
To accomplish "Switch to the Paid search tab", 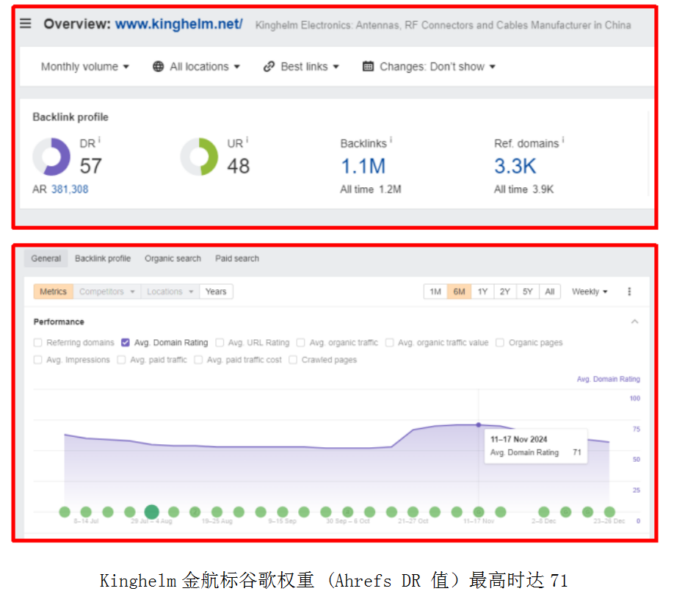I will point(237,258).
